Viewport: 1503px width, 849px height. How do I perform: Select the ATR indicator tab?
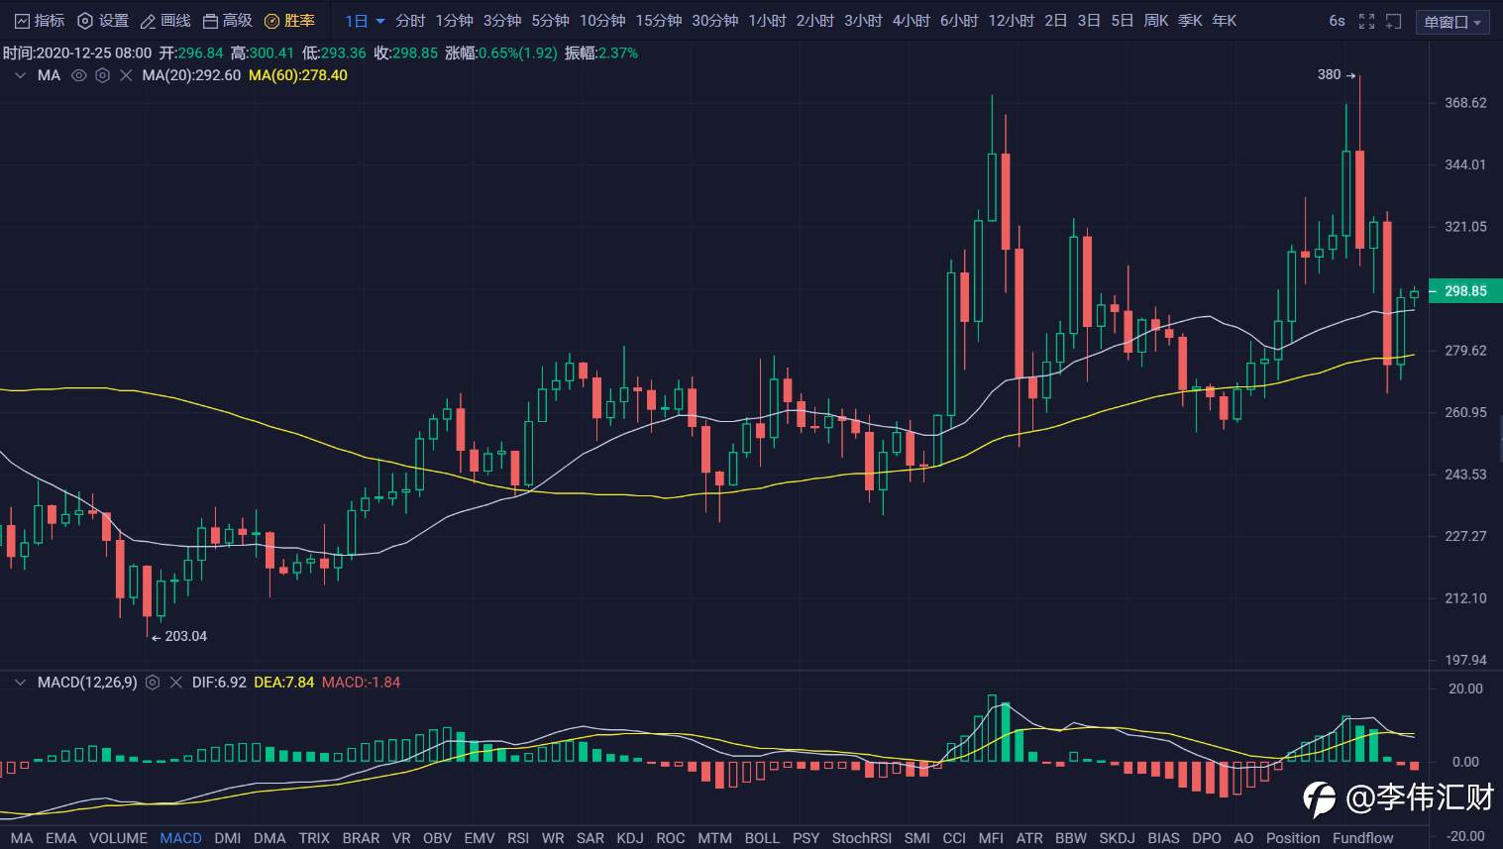[x=1029, y=838]
